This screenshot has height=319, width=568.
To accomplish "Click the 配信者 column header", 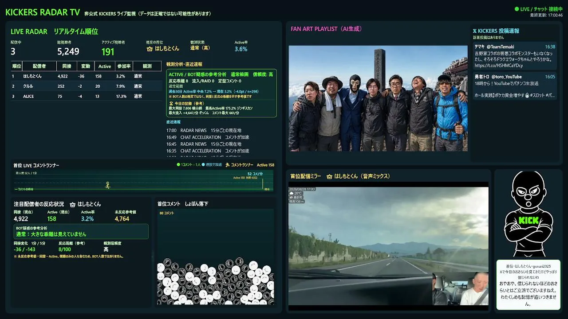I will (39, 66).
